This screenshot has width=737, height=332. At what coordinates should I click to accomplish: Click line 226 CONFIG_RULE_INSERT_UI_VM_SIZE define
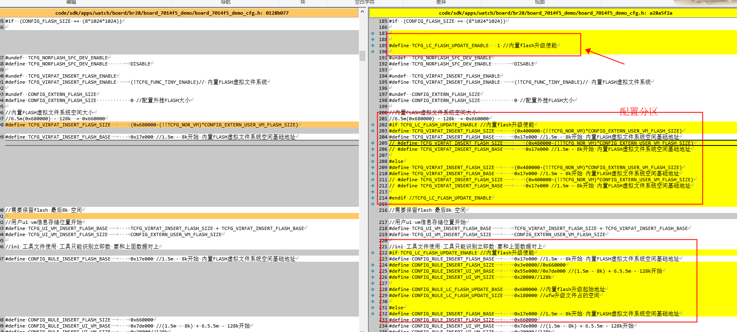[470, 277]
